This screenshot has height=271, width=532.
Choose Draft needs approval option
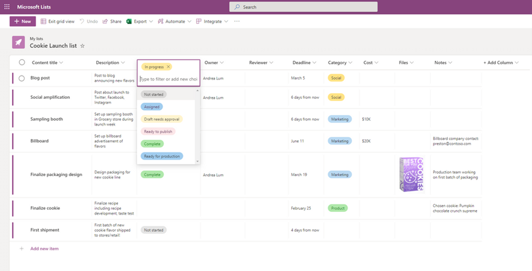pos(161,119)
